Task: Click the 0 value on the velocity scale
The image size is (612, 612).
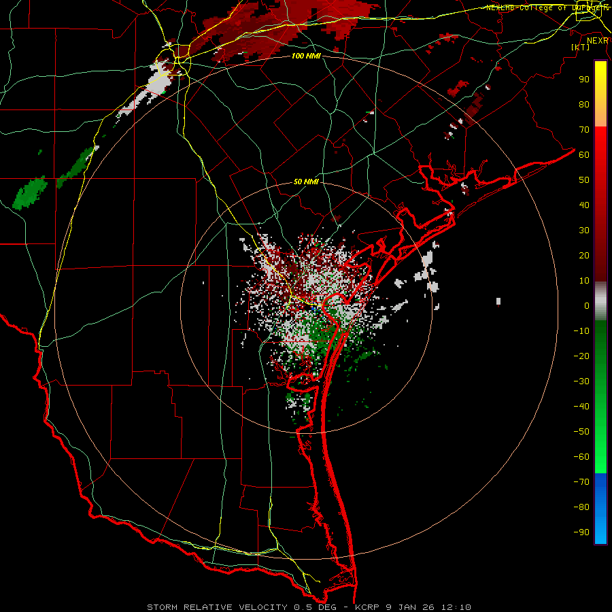Action: coord(587,305)
